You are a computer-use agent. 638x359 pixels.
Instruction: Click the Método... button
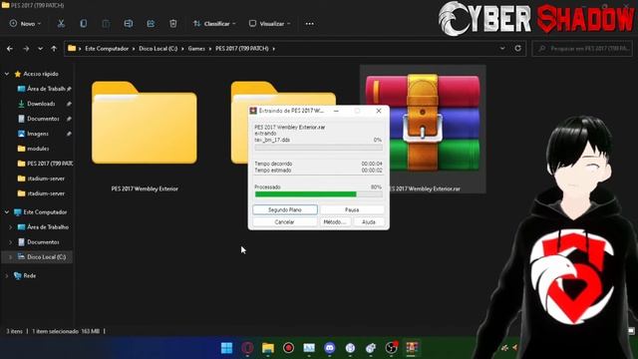point(335,221)
